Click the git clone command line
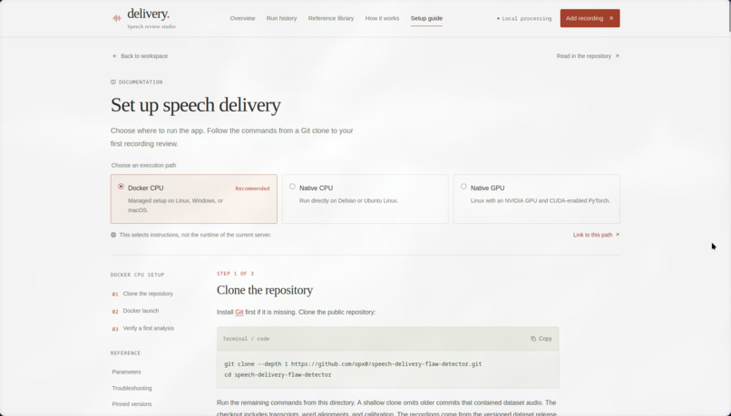Viewport: 731px width, 416px height. coord(353,363)
